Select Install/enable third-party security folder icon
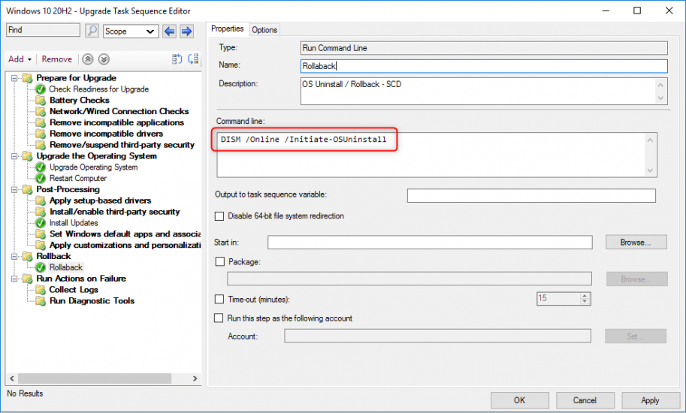This screenshot has width=686, height=413. tap(41, 212)
